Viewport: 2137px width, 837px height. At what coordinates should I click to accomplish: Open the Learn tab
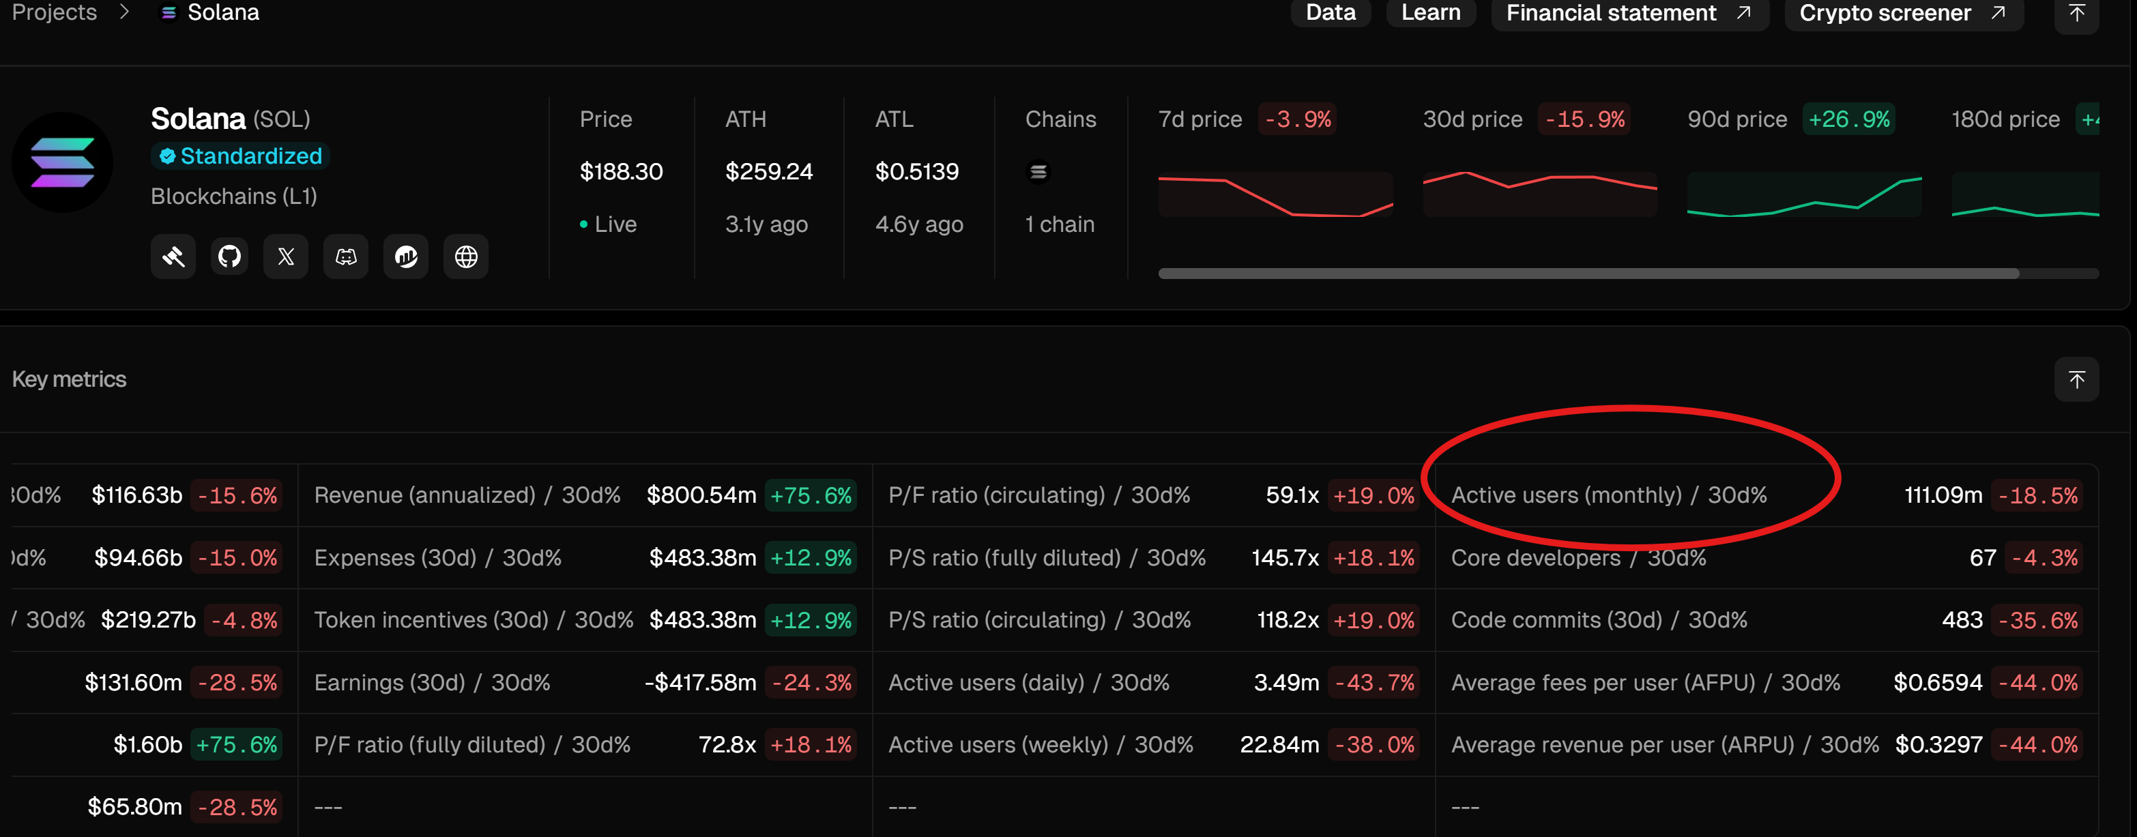pos(1430,13)
